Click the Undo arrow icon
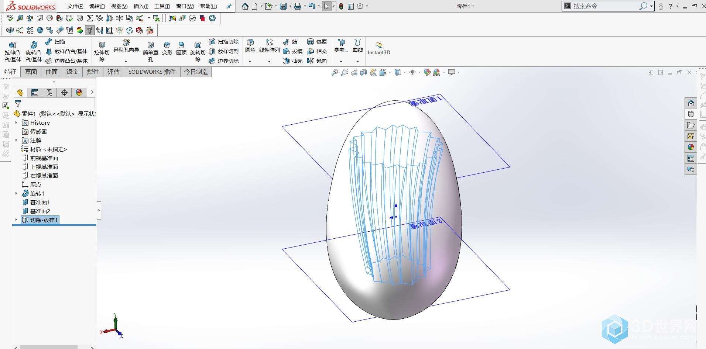Viewport: 706px width, 349px height. pyautogui.click(x=312, y=6)
